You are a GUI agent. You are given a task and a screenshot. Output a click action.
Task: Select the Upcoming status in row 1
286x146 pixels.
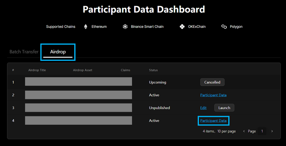158,82
